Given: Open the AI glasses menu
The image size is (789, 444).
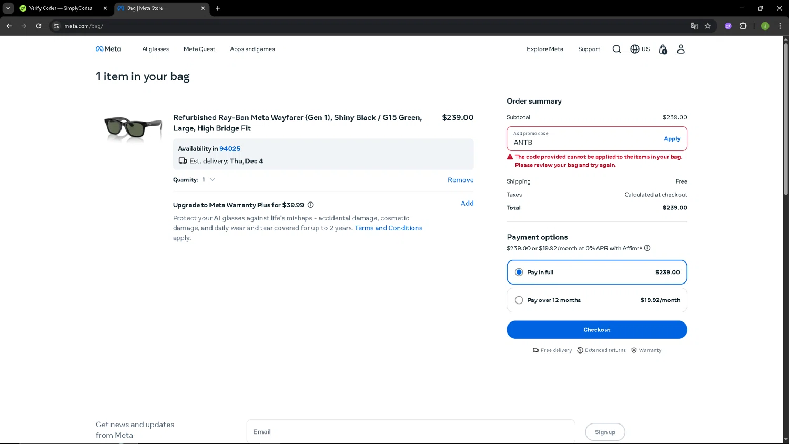Looking at the screenshot, I should tap(155, 49).
